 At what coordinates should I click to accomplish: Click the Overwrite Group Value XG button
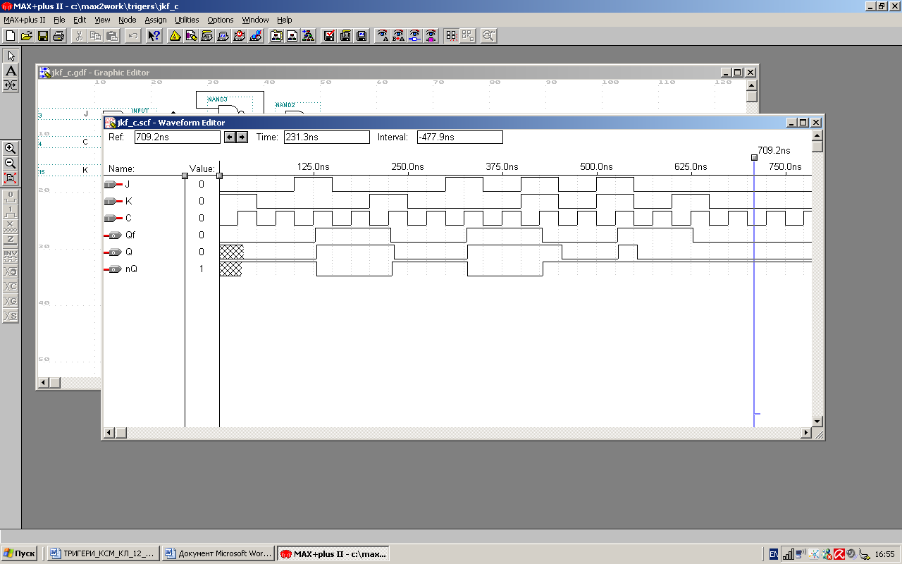click(11, 301)
